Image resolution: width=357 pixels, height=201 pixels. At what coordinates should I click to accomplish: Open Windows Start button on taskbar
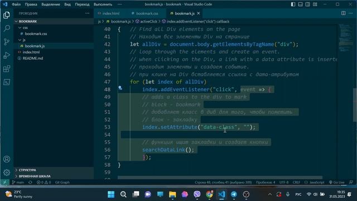[111, 194]
